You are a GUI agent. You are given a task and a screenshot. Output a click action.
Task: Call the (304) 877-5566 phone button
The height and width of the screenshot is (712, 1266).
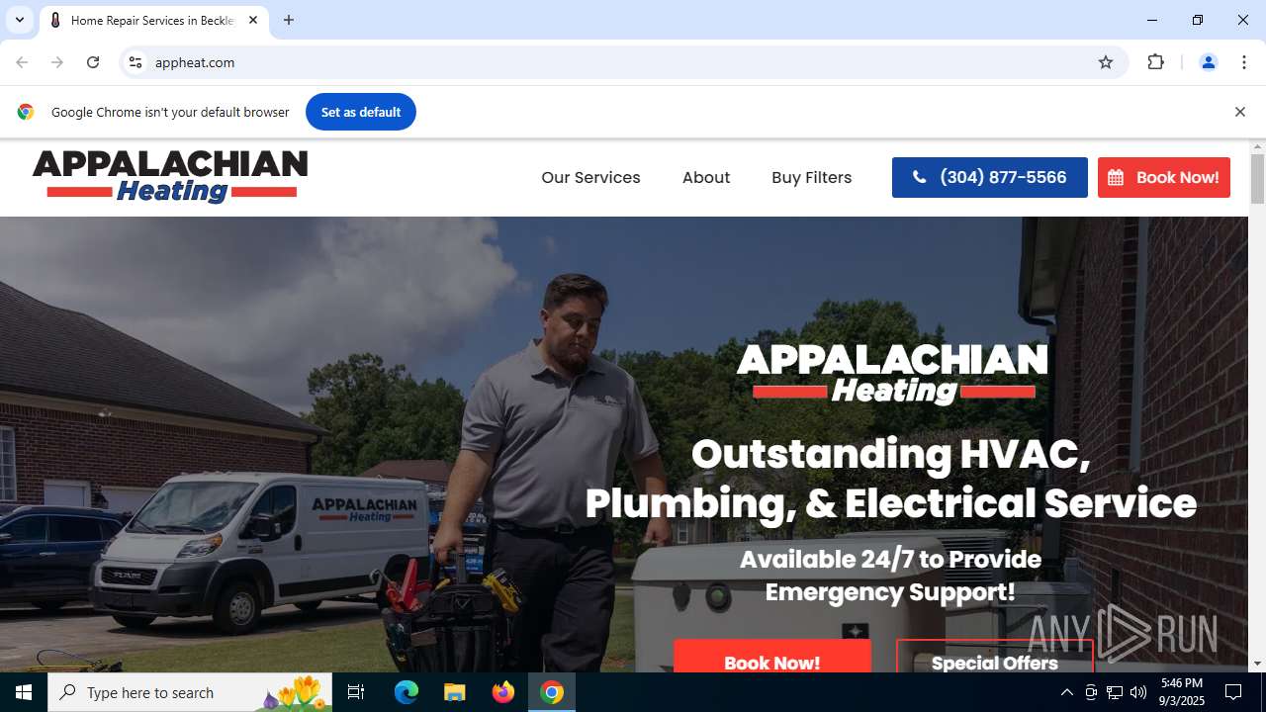click(990, 178)
